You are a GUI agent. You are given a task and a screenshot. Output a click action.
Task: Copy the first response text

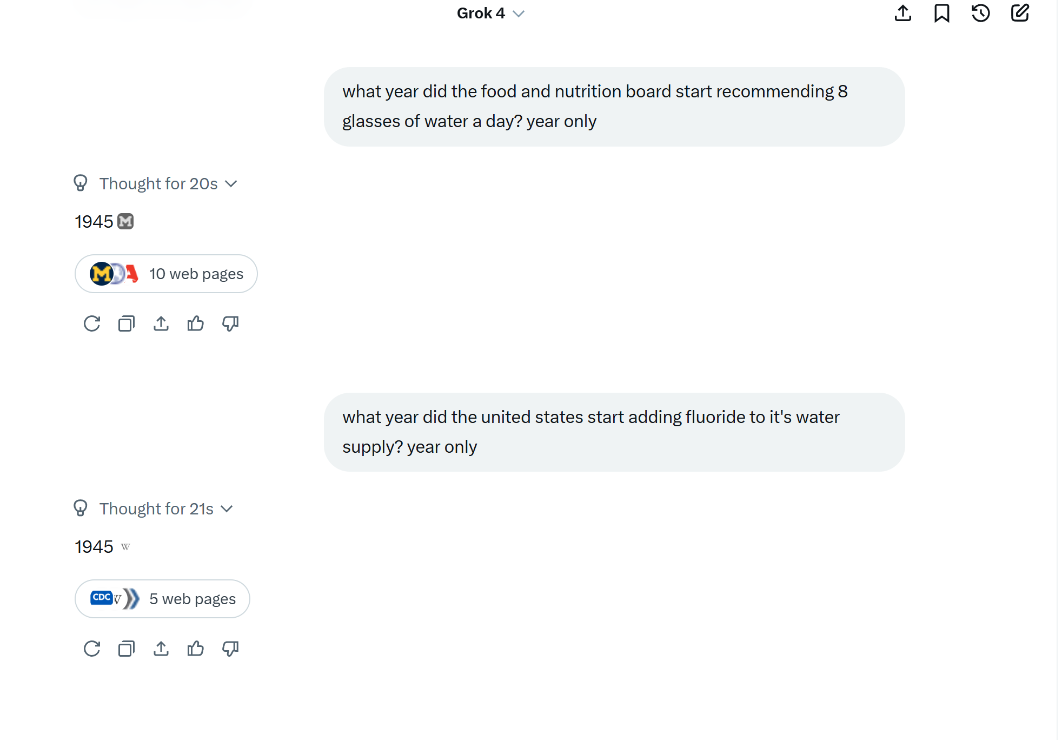click(x=127, y=323)
